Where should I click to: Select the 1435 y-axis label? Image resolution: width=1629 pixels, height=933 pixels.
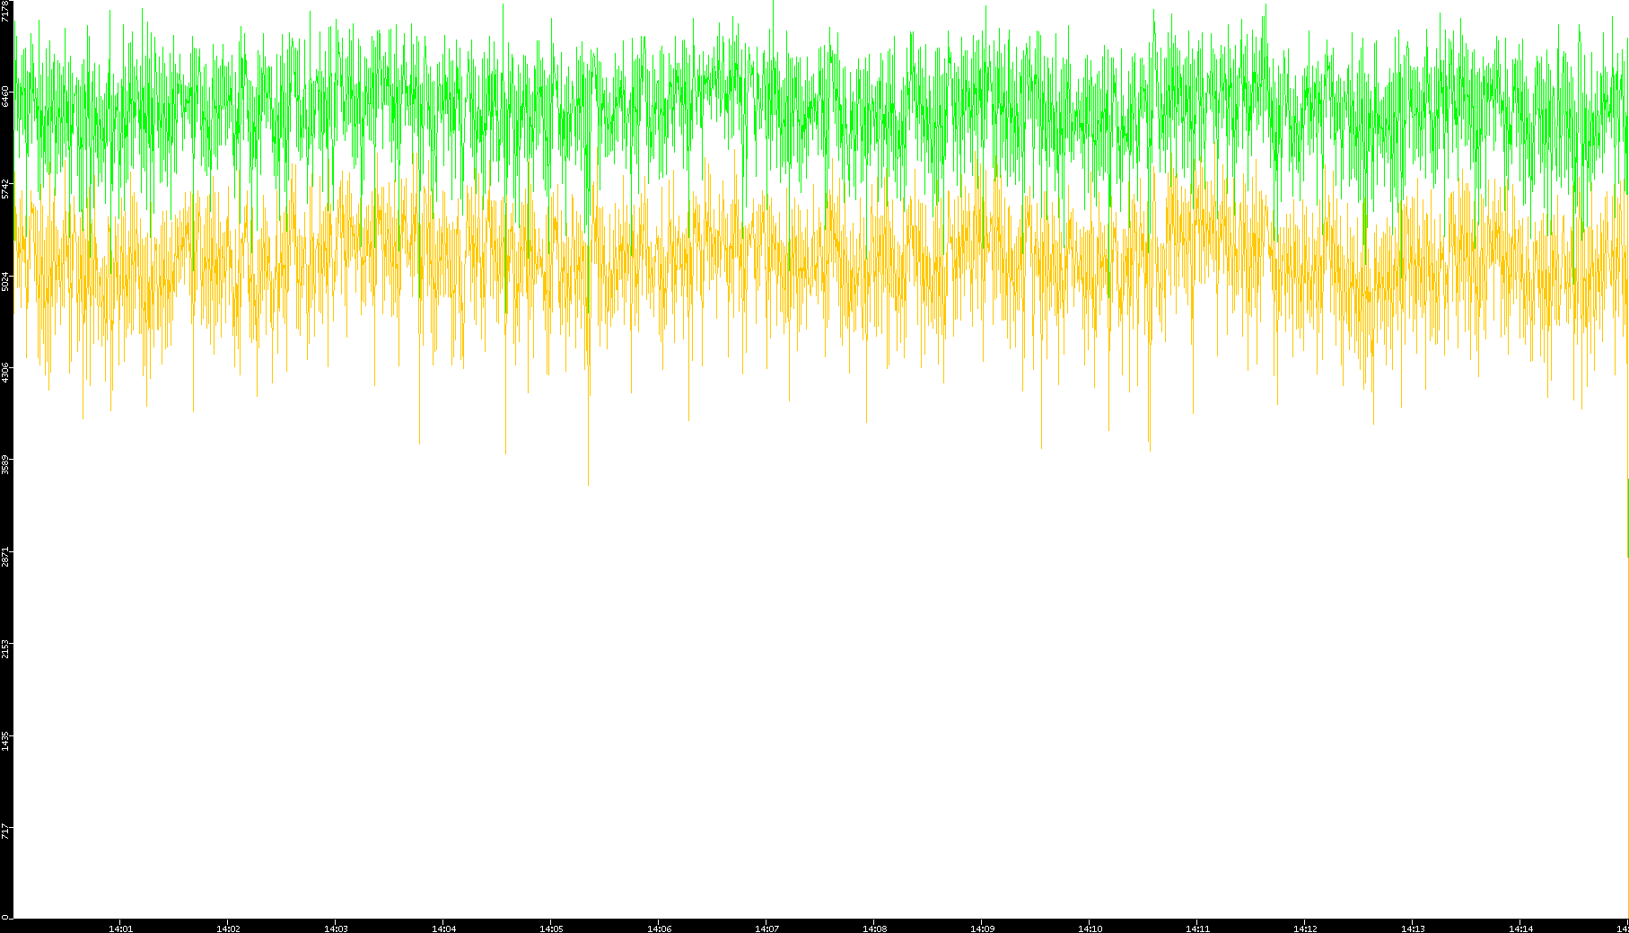[5, 741]
